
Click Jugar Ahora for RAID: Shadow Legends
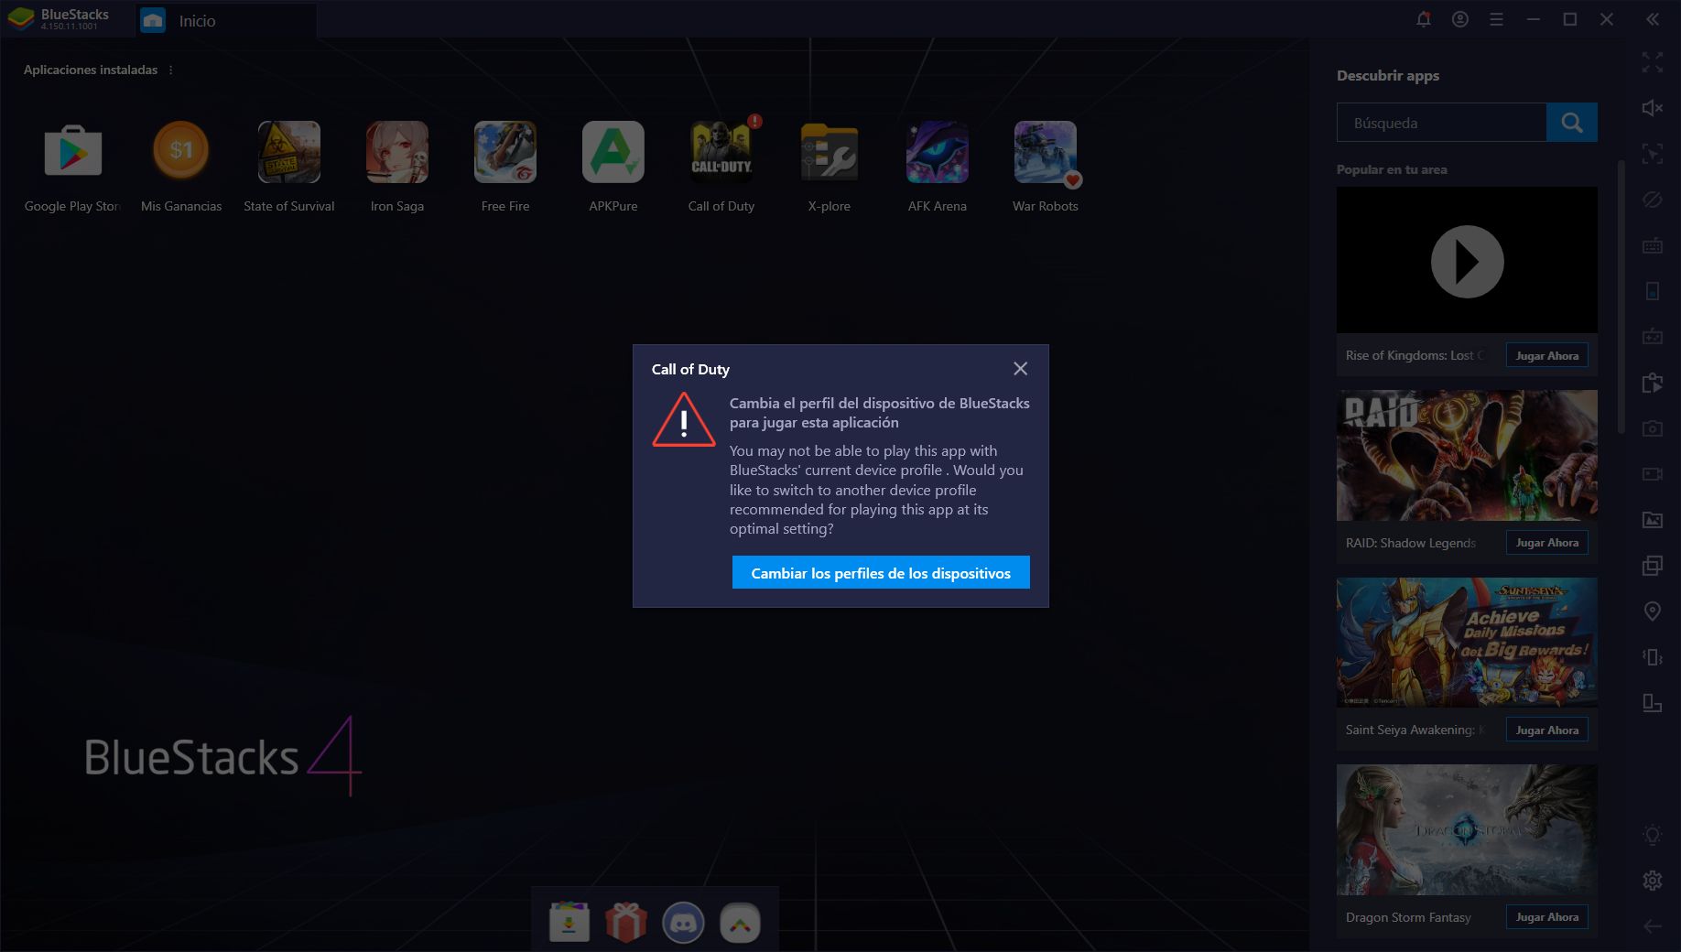pos(1547,543)
